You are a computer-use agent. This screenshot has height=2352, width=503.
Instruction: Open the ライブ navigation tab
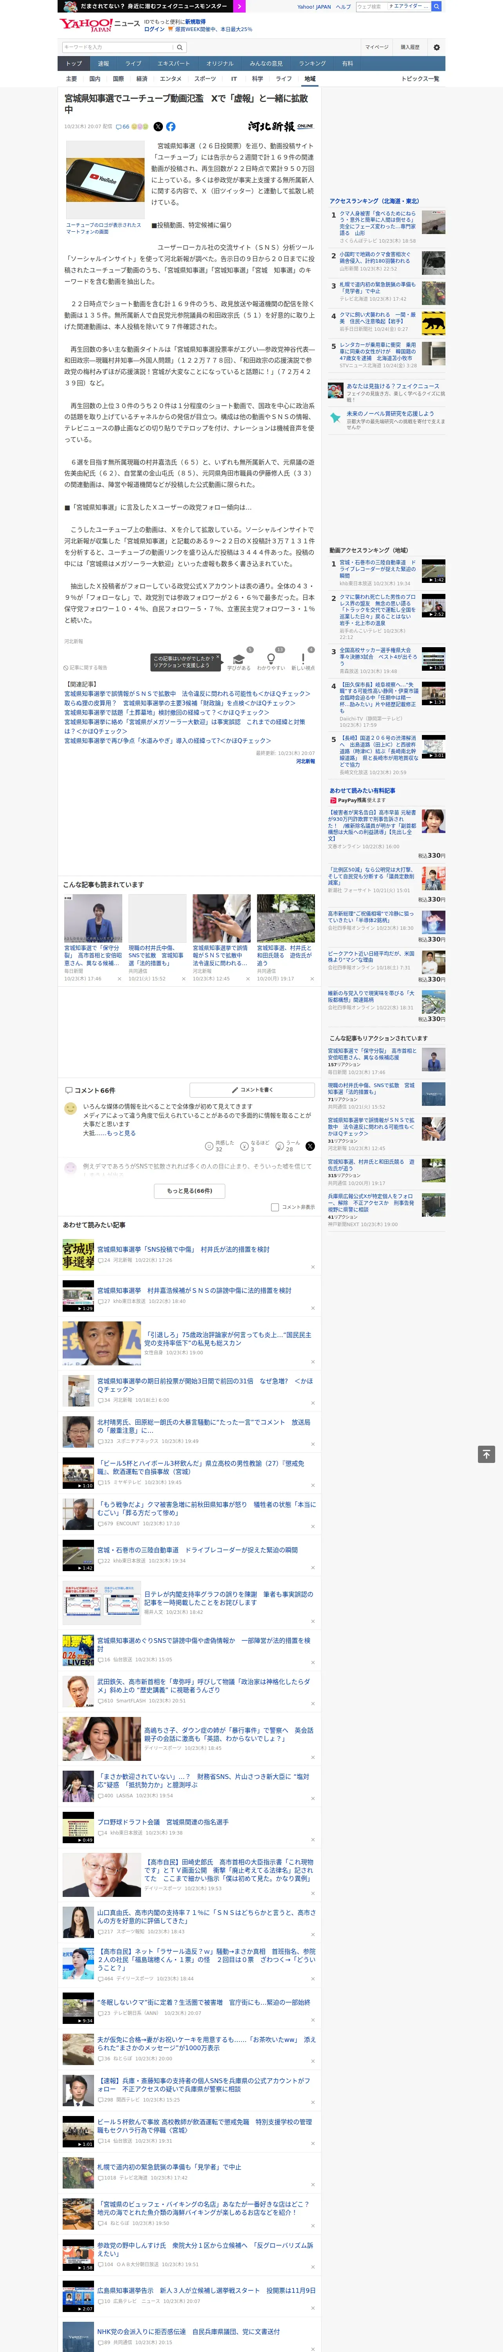tap(133, 64)
